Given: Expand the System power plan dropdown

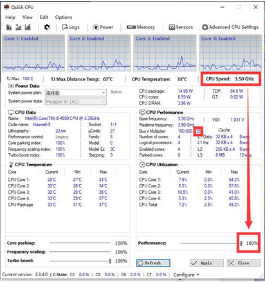Looking at the screenshot, I should click(76, 93).
